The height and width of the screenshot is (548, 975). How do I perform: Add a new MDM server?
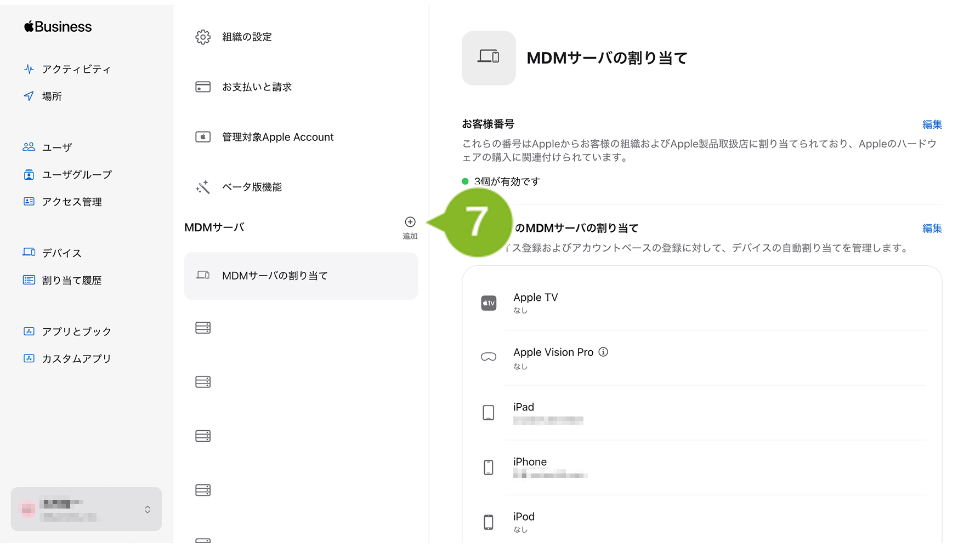click(x=410, y=227)
